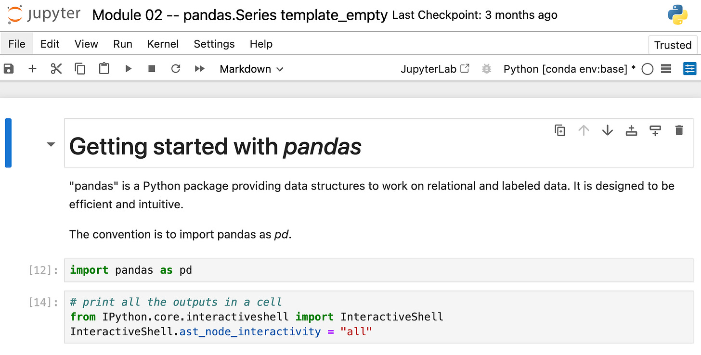Click the import convention sentence
This screenshot has width=701, height=355.
tap(181, 234)
